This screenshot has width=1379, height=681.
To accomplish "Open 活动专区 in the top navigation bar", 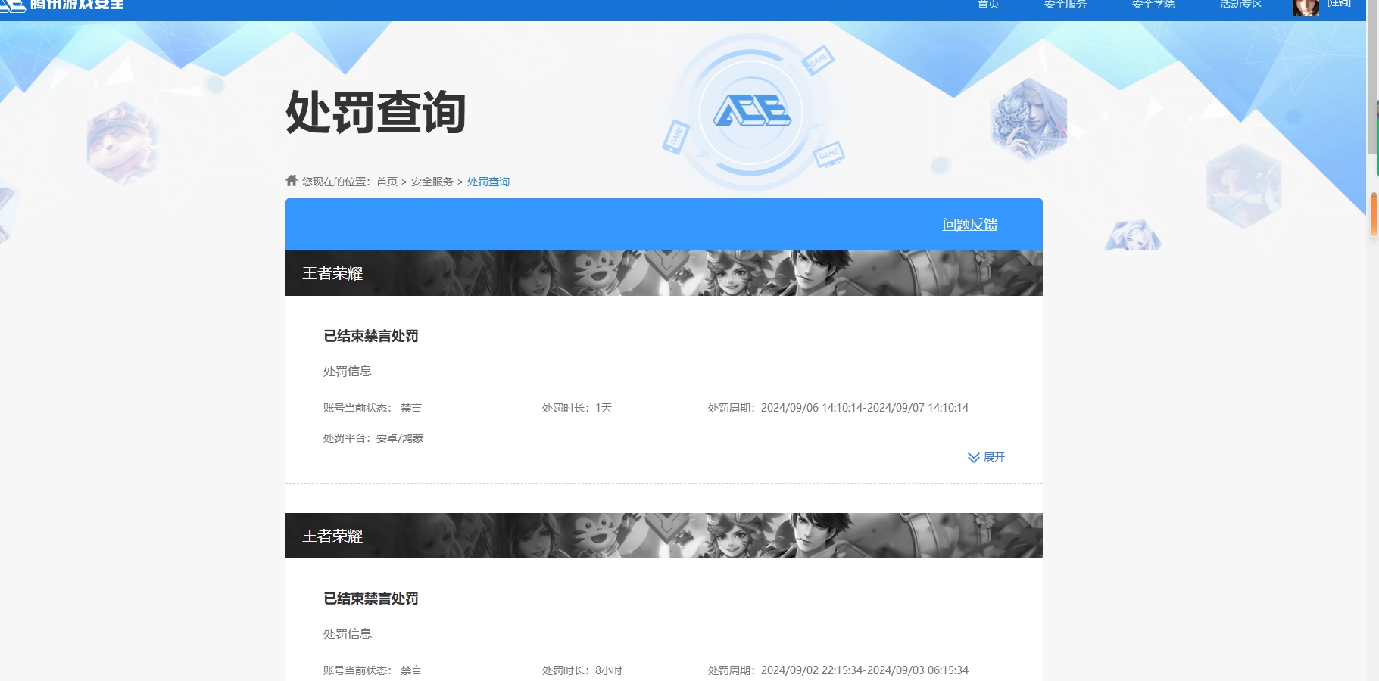I will [1240, 5].
